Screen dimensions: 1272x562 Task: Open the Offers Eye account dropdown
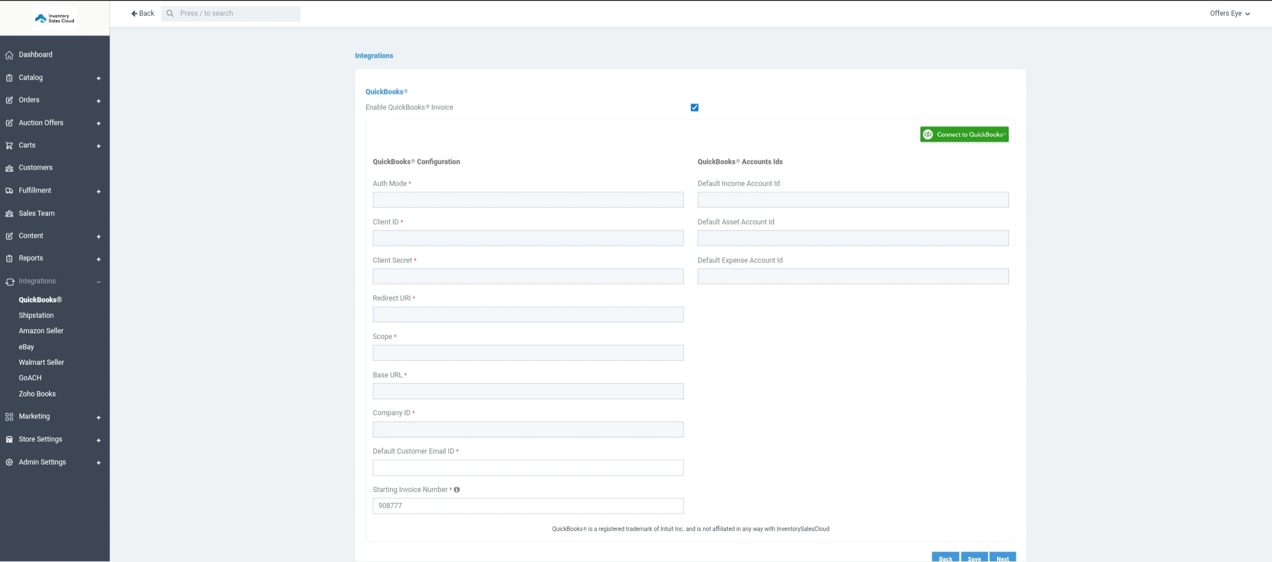1230,13
